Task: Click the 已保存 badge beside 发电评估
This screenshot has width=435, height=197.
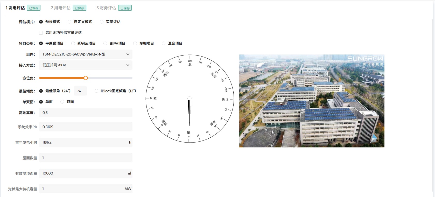Action: pyautogui.click(x=34, y=8)
